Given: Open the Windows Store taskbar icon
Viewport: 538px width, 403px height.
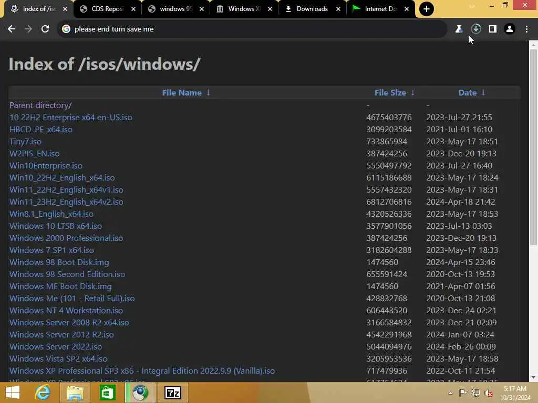Looking at the screenshot, I should (107, 393).
